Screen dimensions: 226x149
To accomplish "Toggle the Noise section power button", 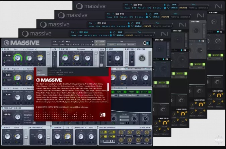I will 3,128.
